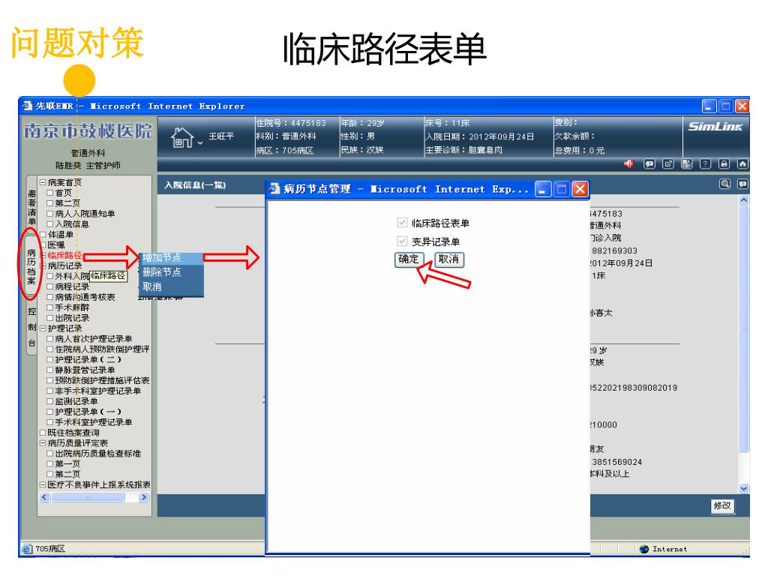
Task: Click the 入院信息(一览) panel header
Action: click(195, 185)
